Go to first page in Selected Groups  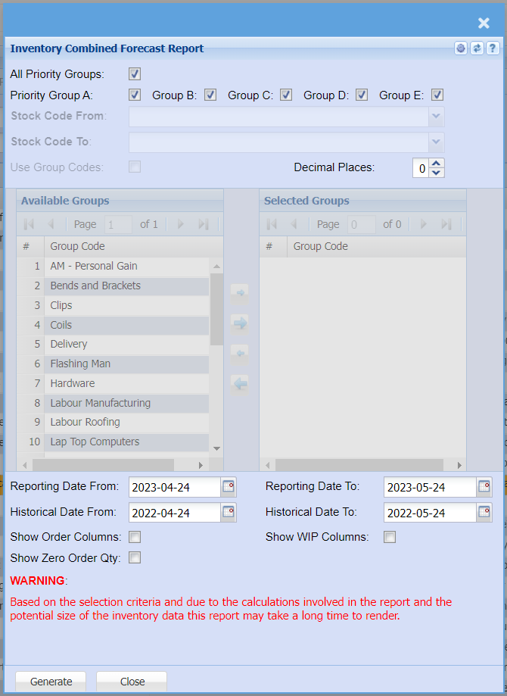coord(272,224)
